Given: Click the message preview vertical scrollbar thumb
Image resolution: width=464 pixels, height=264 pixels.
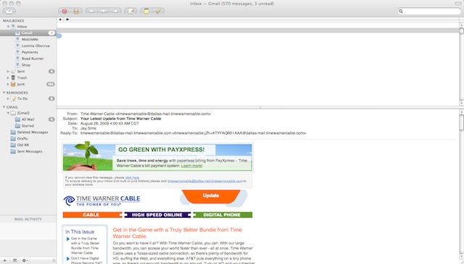Looking at the screenshot, I should point(461,122).
